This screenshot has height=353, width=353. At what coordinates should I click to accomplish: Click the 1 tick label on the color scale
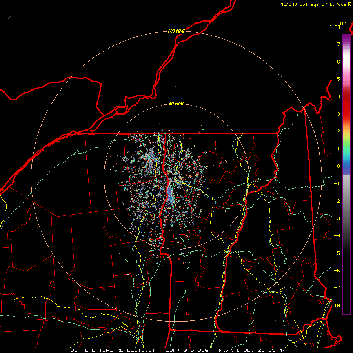[x=338, y=149]
